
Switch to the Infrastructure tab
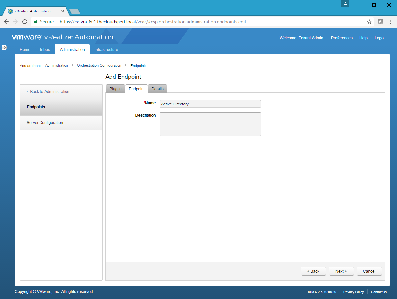click(x=106, y=50)
